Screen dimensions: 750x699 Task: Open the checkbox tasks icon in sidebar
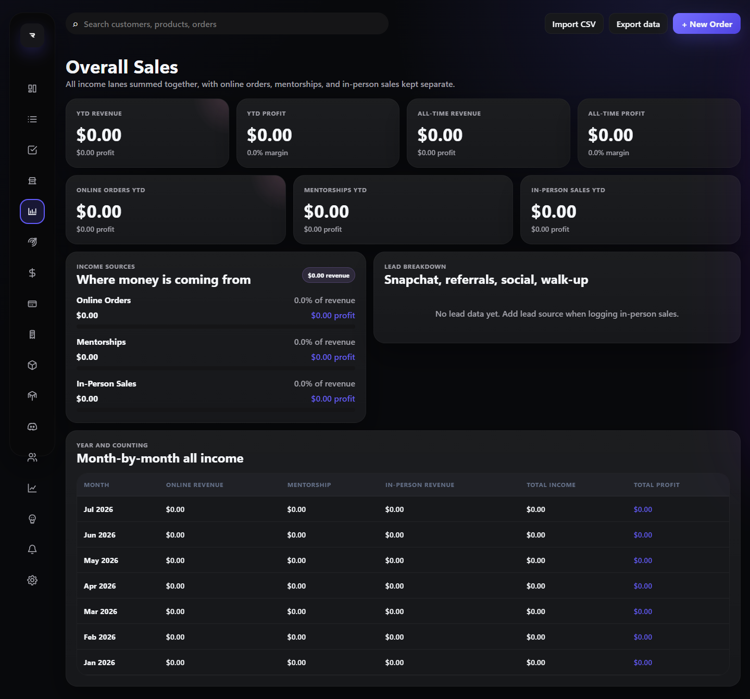click(x=32, y=150)
